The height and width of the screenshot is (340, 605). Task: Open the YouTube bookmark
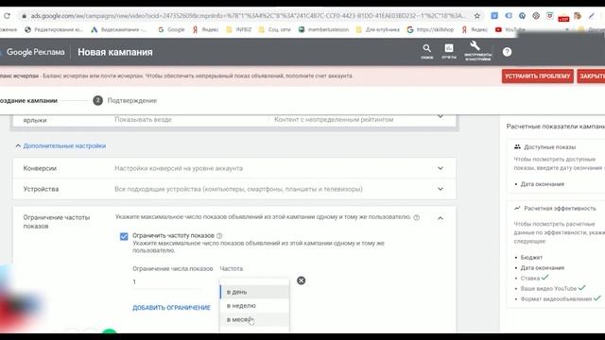pos(510,29)
